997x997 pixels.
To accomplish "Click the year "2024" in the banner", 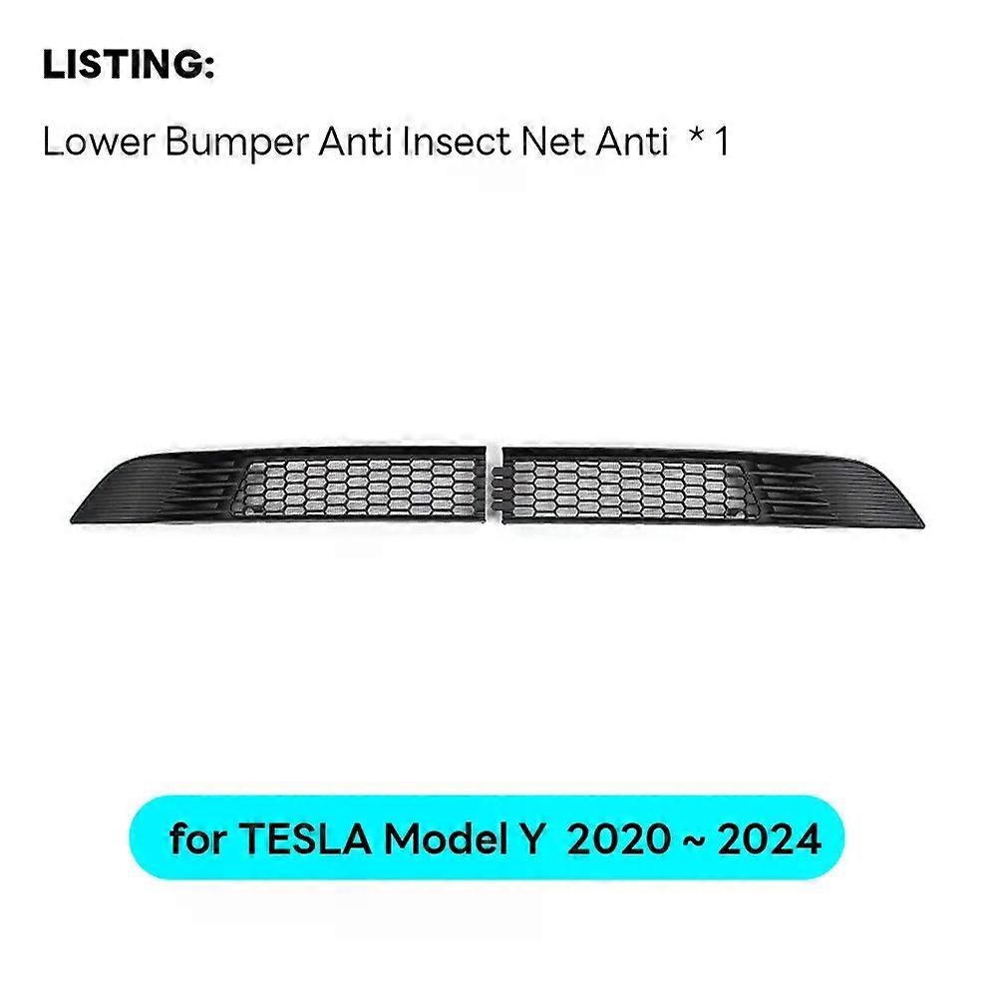I will coord(772,839).
